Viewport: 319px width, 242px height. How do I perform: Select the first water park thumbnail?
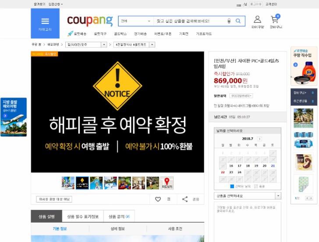pos(68,183)
